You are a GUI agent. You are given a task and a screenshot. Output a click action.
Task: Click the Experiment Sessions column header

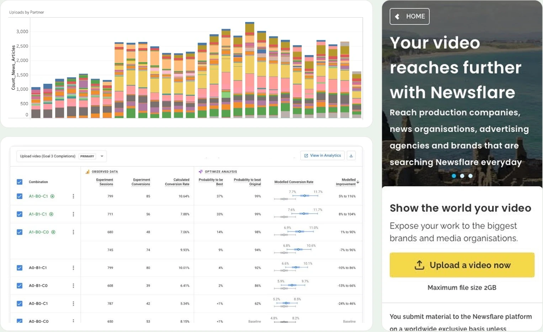(x=105, y=182)
